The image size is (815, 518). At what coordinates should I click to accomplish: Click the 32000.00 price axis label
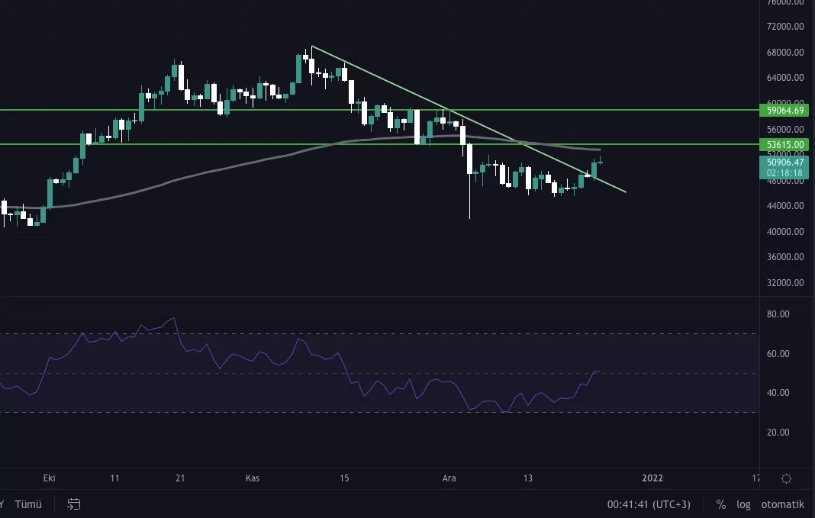(x=784, y=282)
